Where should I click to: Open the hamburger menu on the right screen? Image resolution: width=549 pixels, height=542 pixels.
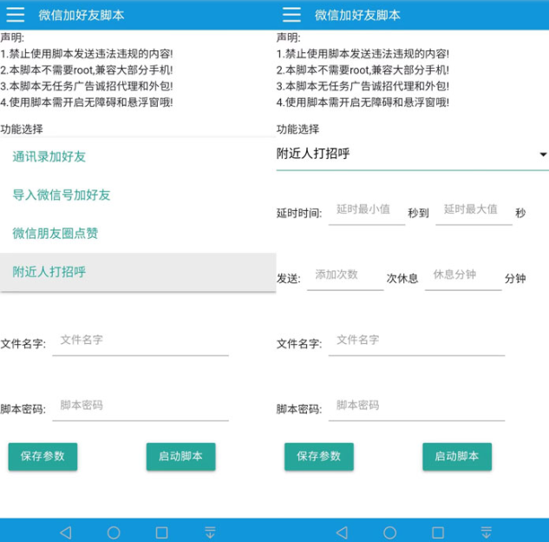291,15
